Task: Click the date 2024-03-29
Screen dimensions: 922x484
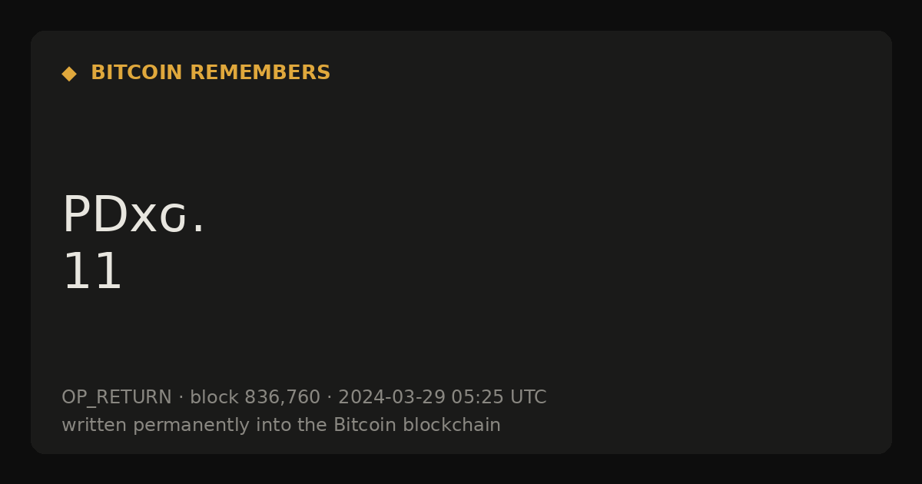Action: tap(392, 398)
